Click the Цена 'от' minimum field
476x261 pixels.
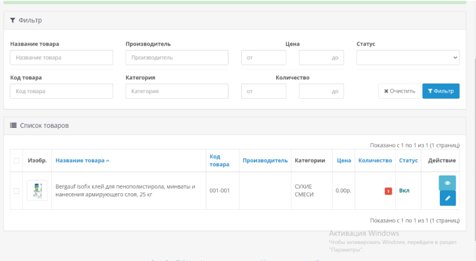[x=264, y=58]
